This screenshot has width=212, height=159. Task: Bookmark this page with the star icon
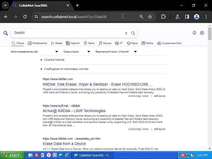point(150,17)
